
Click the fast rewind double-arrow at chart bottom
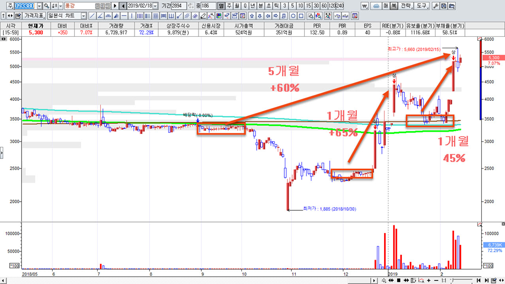[x=391, y=280]
